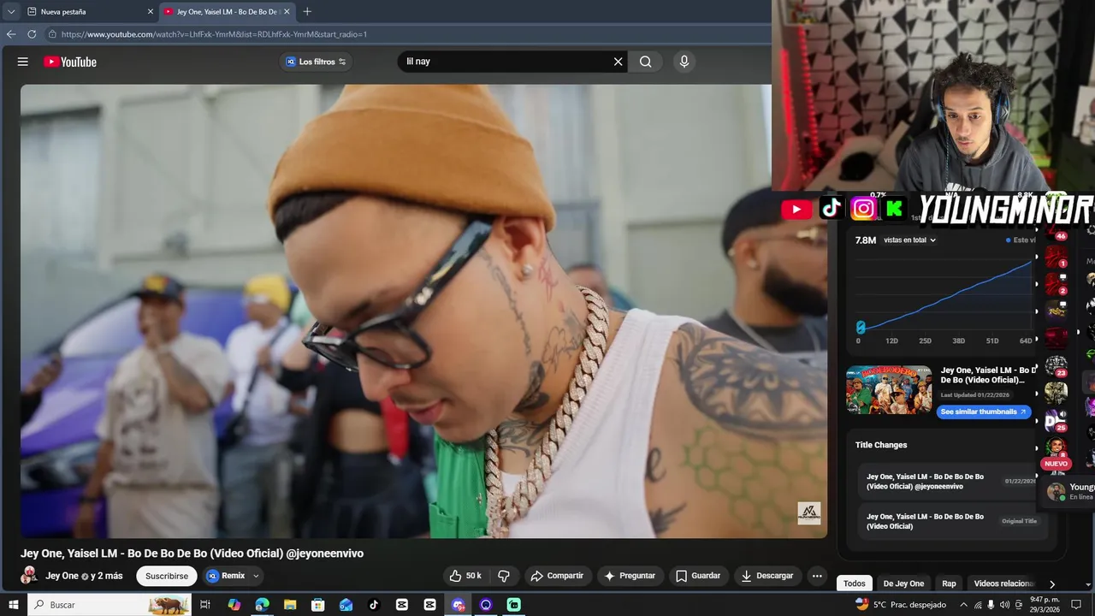Download video with Descargar button
The image size is (1095, 616).
pyautogui.click(x=767, y=576)
